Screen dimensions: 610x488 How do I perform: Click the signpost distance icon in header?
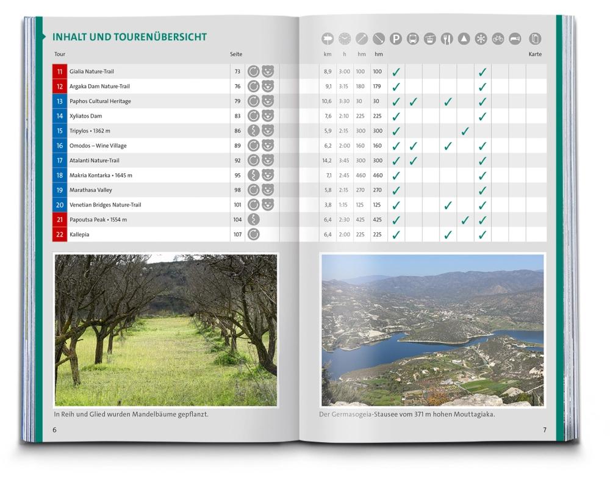point(328,39)
